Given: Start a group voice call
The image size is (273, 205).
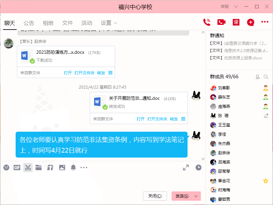Looking at the screenshot, I should [x=207, y=22].
